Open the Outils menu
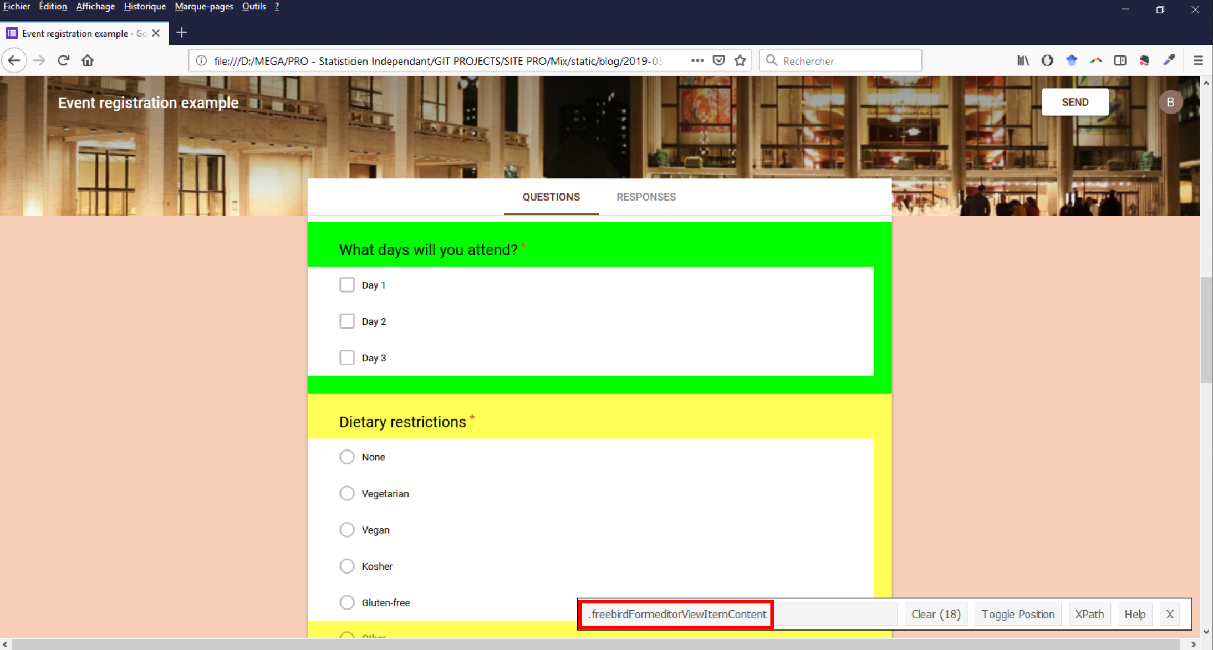 click(254, 6)
